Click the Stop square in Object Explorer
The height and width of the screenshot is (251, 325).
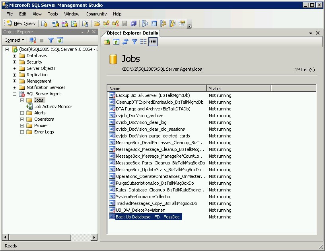point(42,41)
